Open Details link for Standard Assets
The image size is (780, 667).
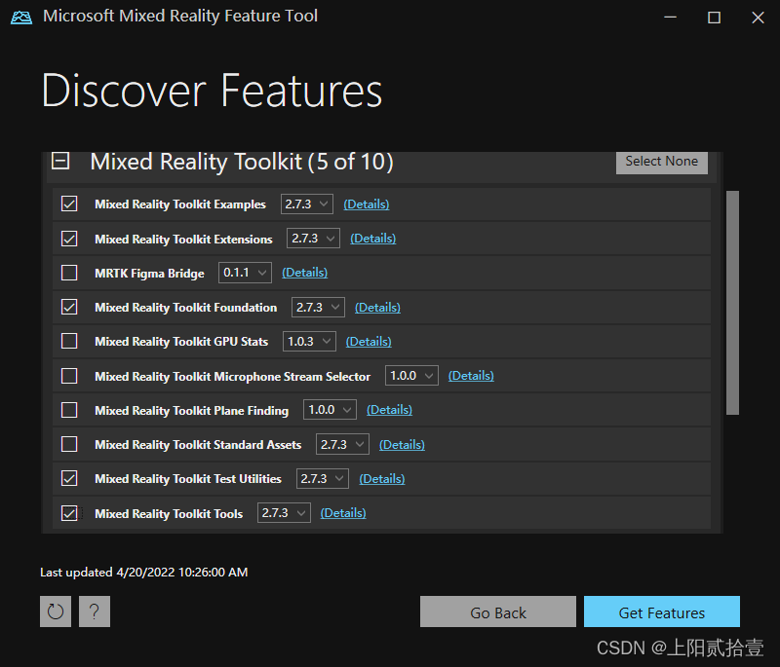coord(402,444)
